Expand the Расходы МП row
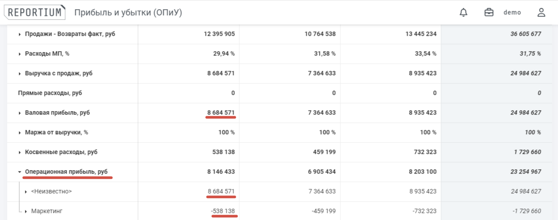 coord(20,54)
